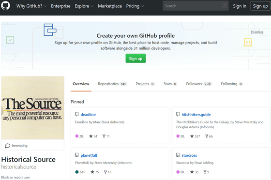This screenshot has height=180, width=271.
Task: Click the repository icon beside planetfall
Action: coord(77,155)
